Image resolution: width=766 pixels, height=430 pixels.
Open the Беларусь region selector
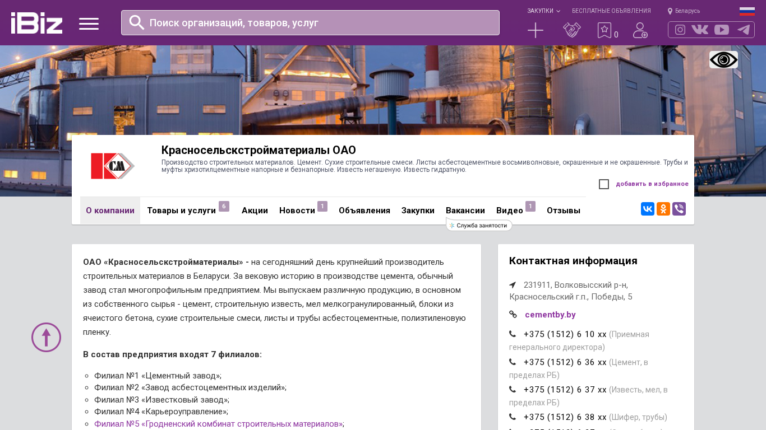[x=687, y=11]
